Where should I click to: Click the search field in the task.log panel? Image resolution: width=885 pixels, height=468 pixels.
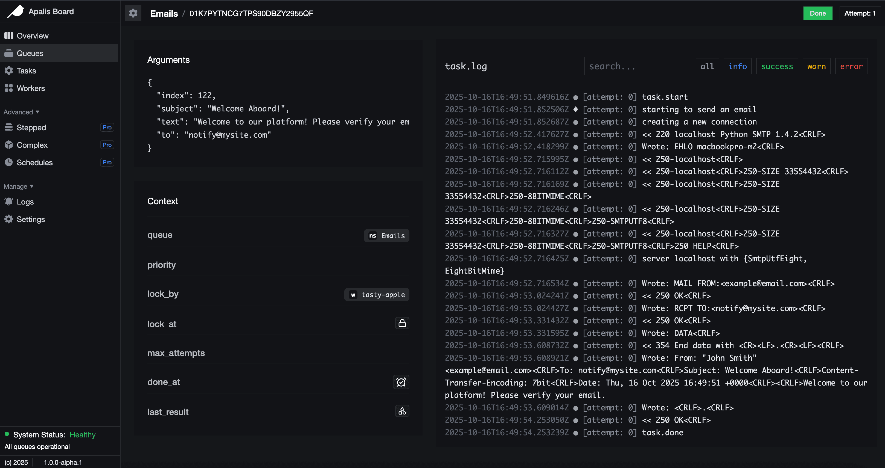(636, 66)
